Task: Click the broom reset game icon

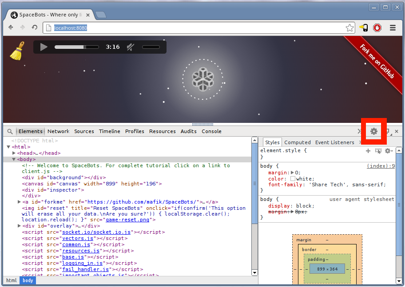Action: pos(16,51)
